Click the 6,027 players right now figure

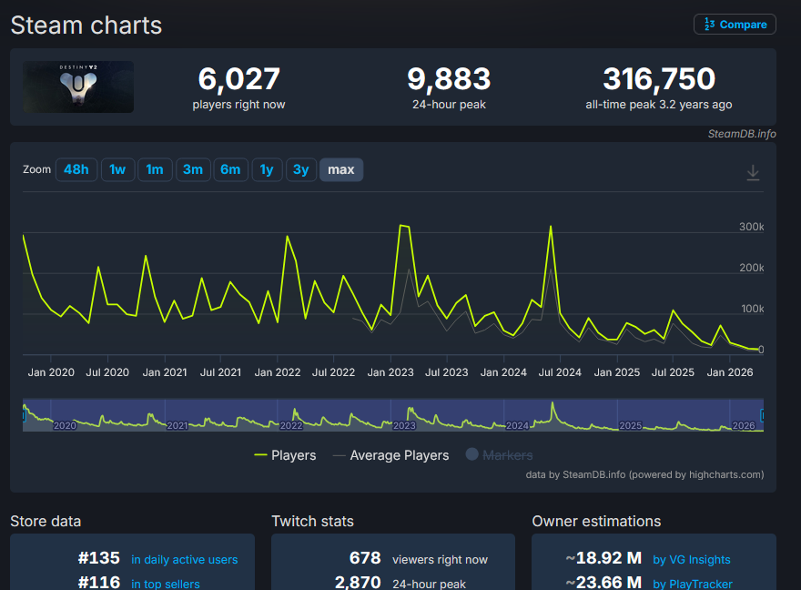pos(238,79)
